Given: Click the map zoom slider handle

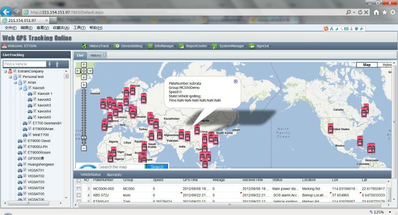Looking at the screenshot, I should [84, 138].
